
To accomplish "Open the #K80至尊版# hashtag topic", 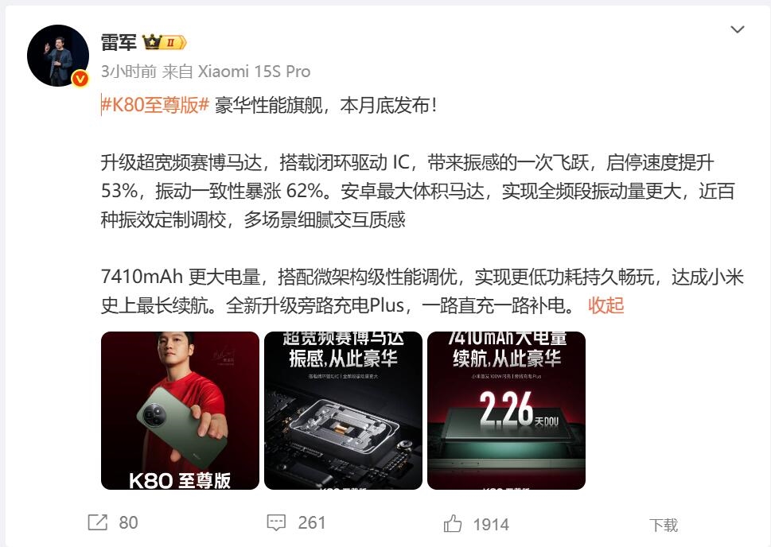I will coord(155,105).
